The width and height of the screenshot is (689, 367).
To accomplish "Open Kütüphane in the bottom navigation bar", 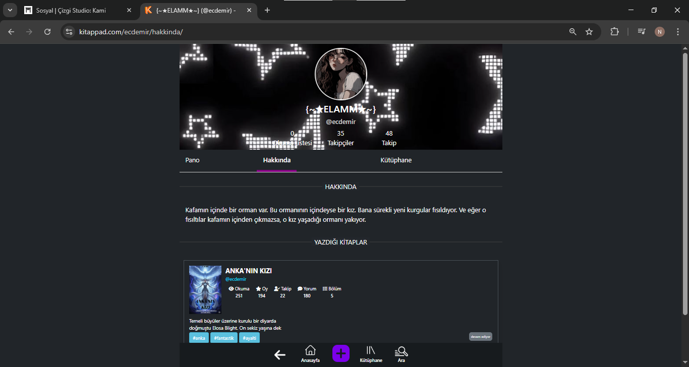I will pyautogui.click(x=371, y=354).
